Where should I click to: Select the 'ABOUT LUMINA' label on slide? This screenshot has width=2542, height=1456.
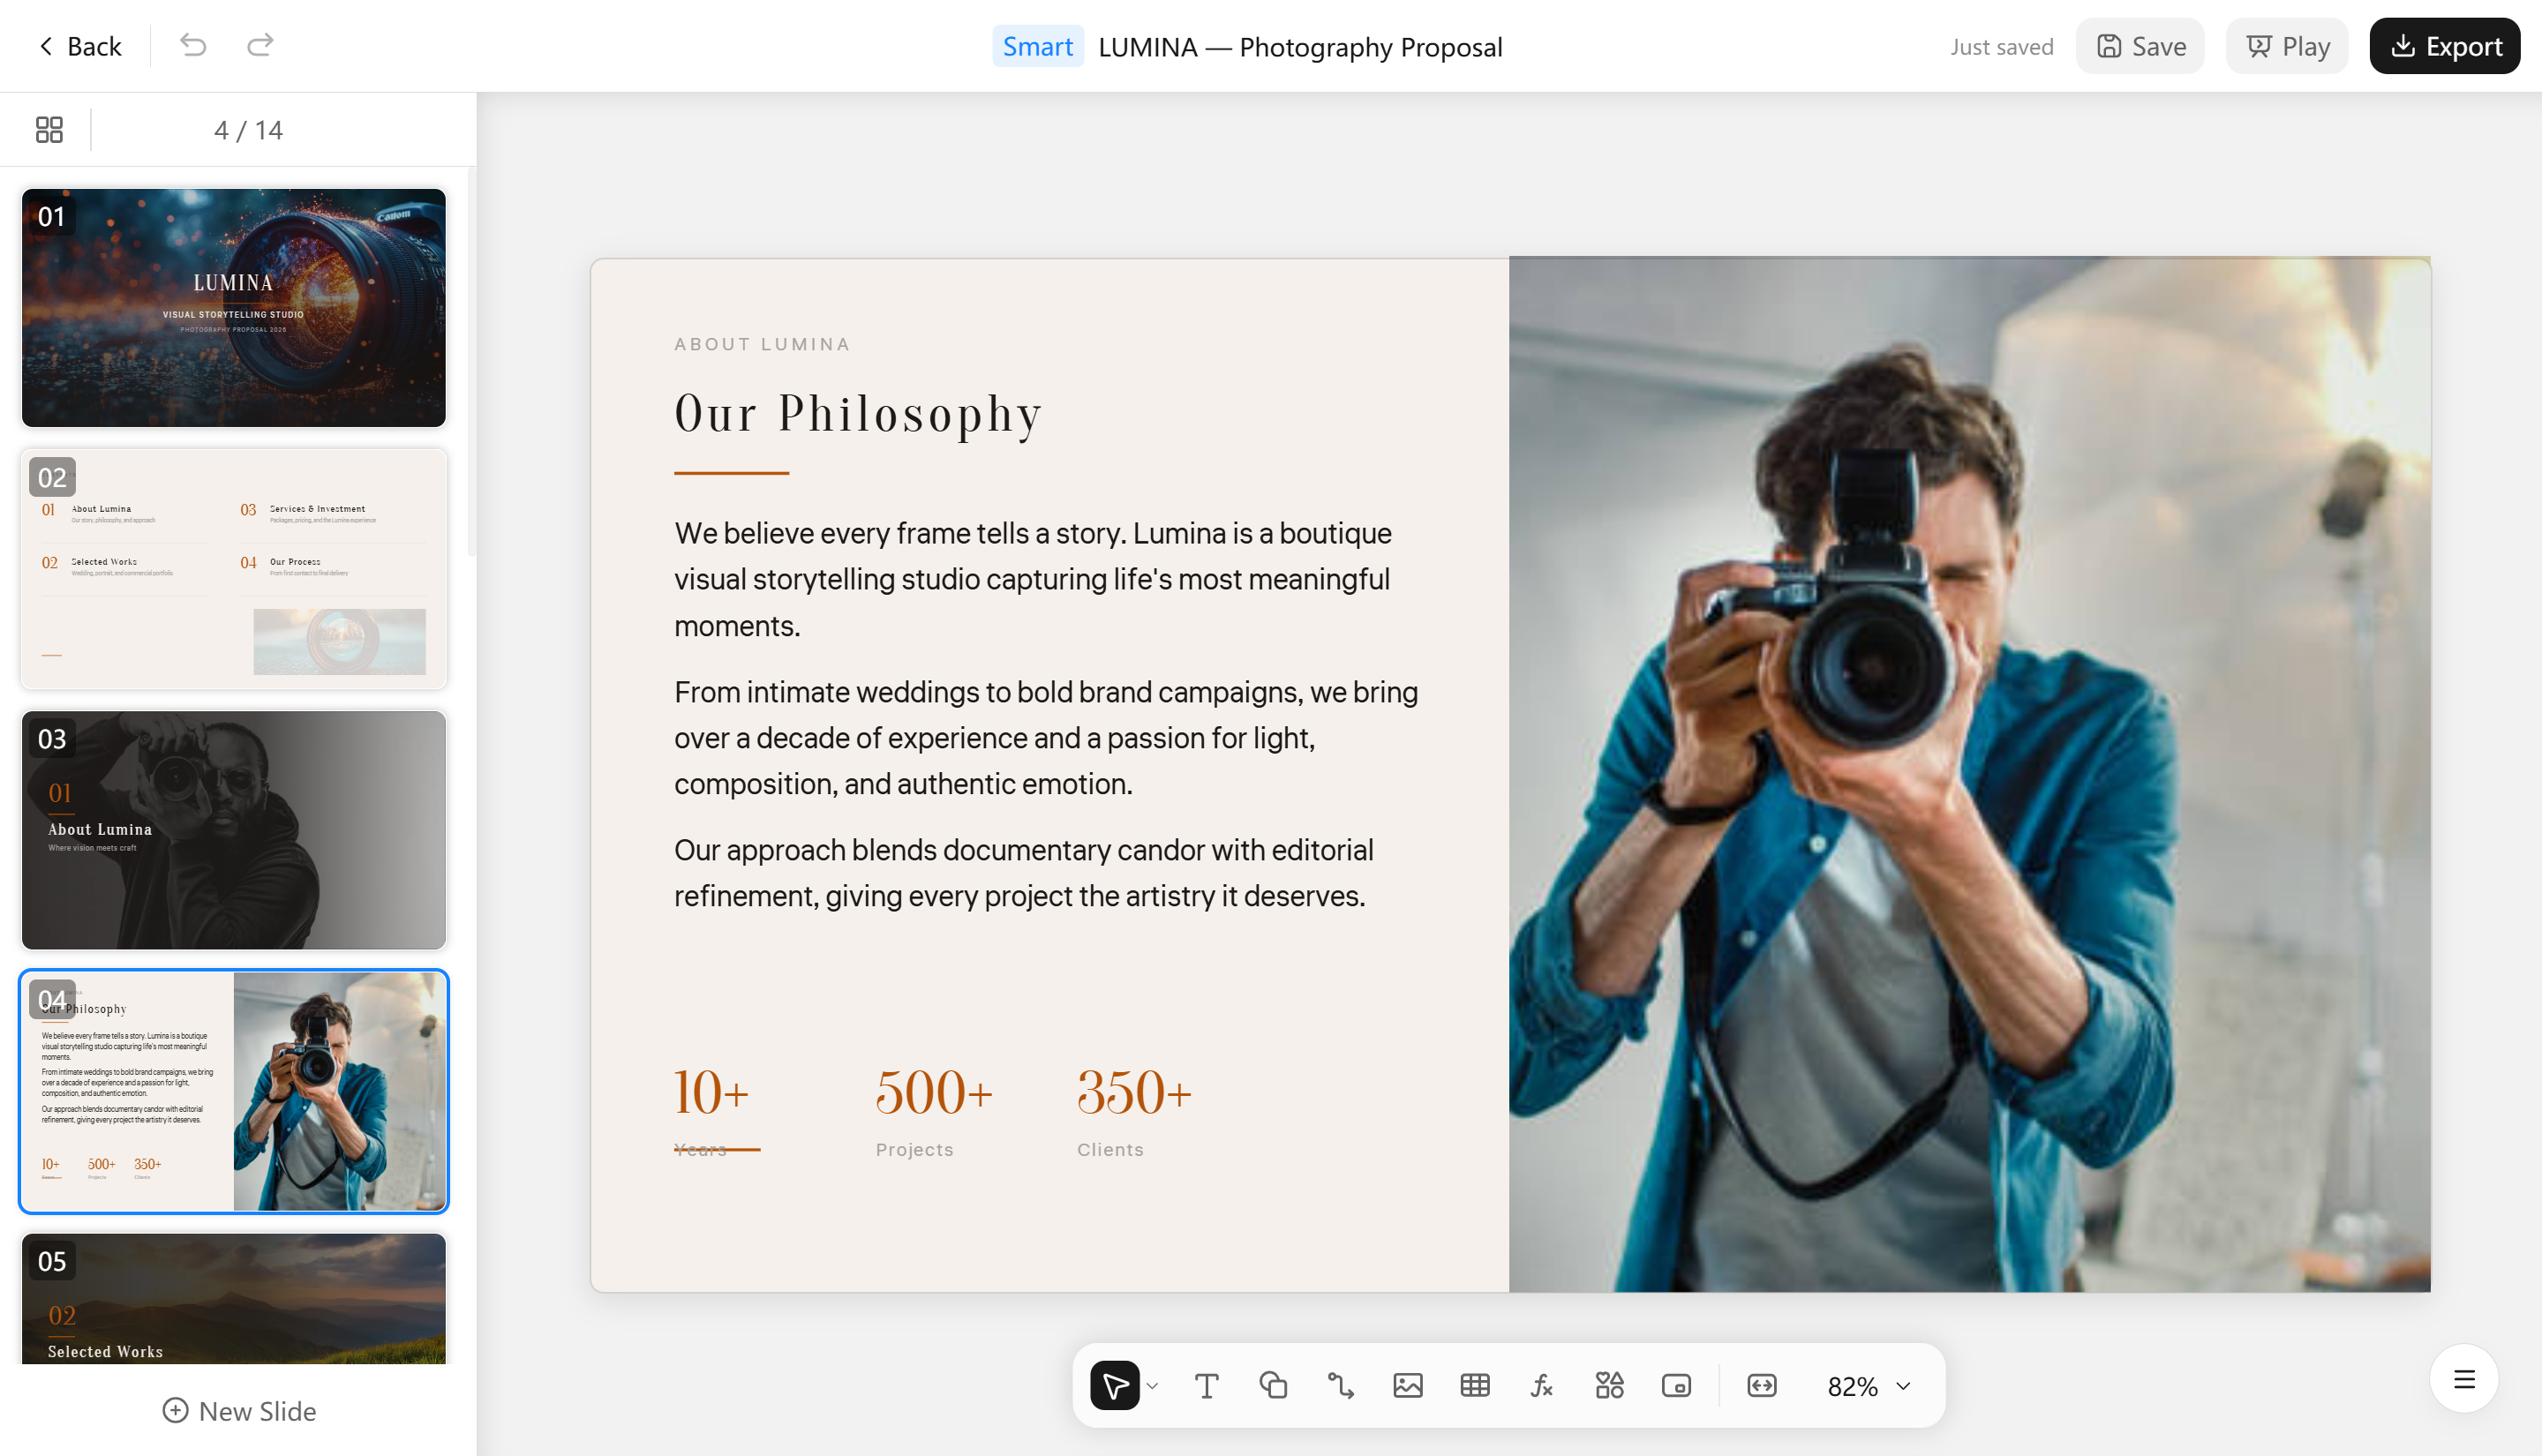pyautogui.click(x=762, y=344)
